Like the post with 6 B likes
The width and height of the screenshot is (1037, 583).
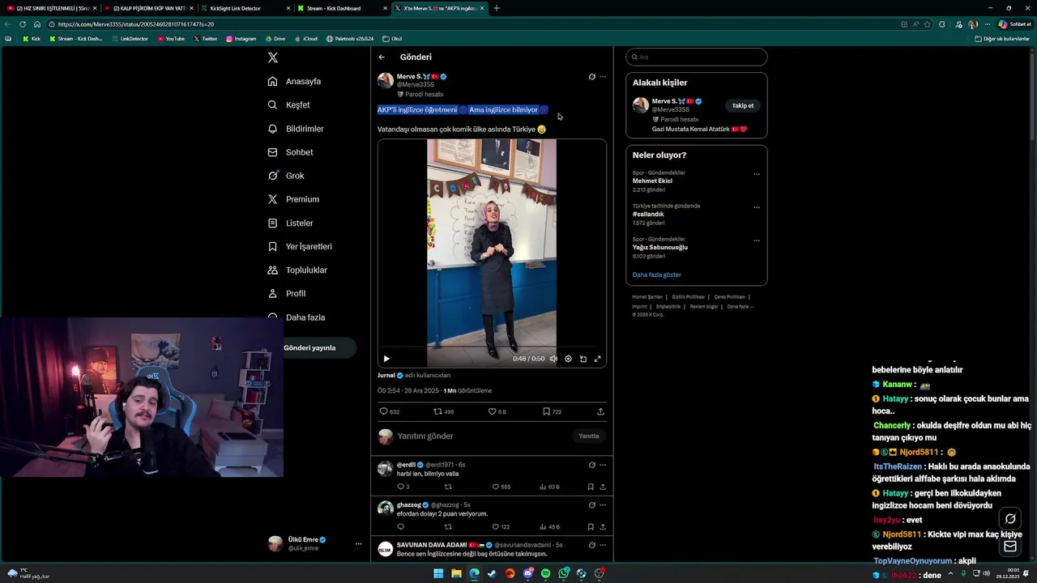(497, 411)
